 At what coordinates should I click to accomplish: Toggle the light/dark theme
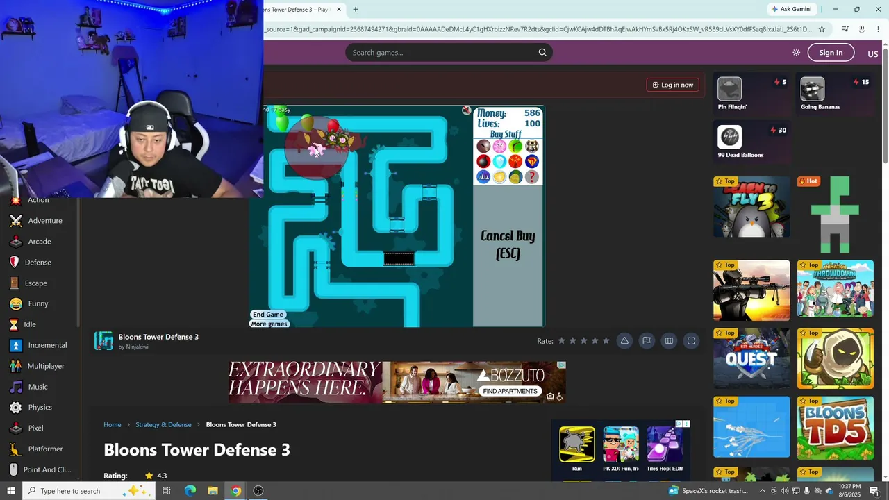click(x=796, y=53)
